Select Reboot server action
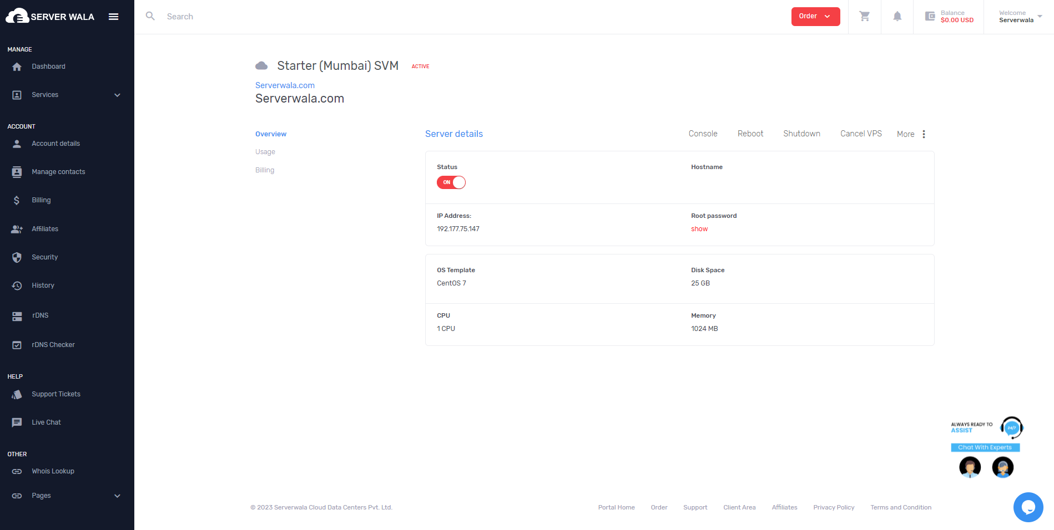Viewport: 1054px width, 530px height. (x=750, y=134)
